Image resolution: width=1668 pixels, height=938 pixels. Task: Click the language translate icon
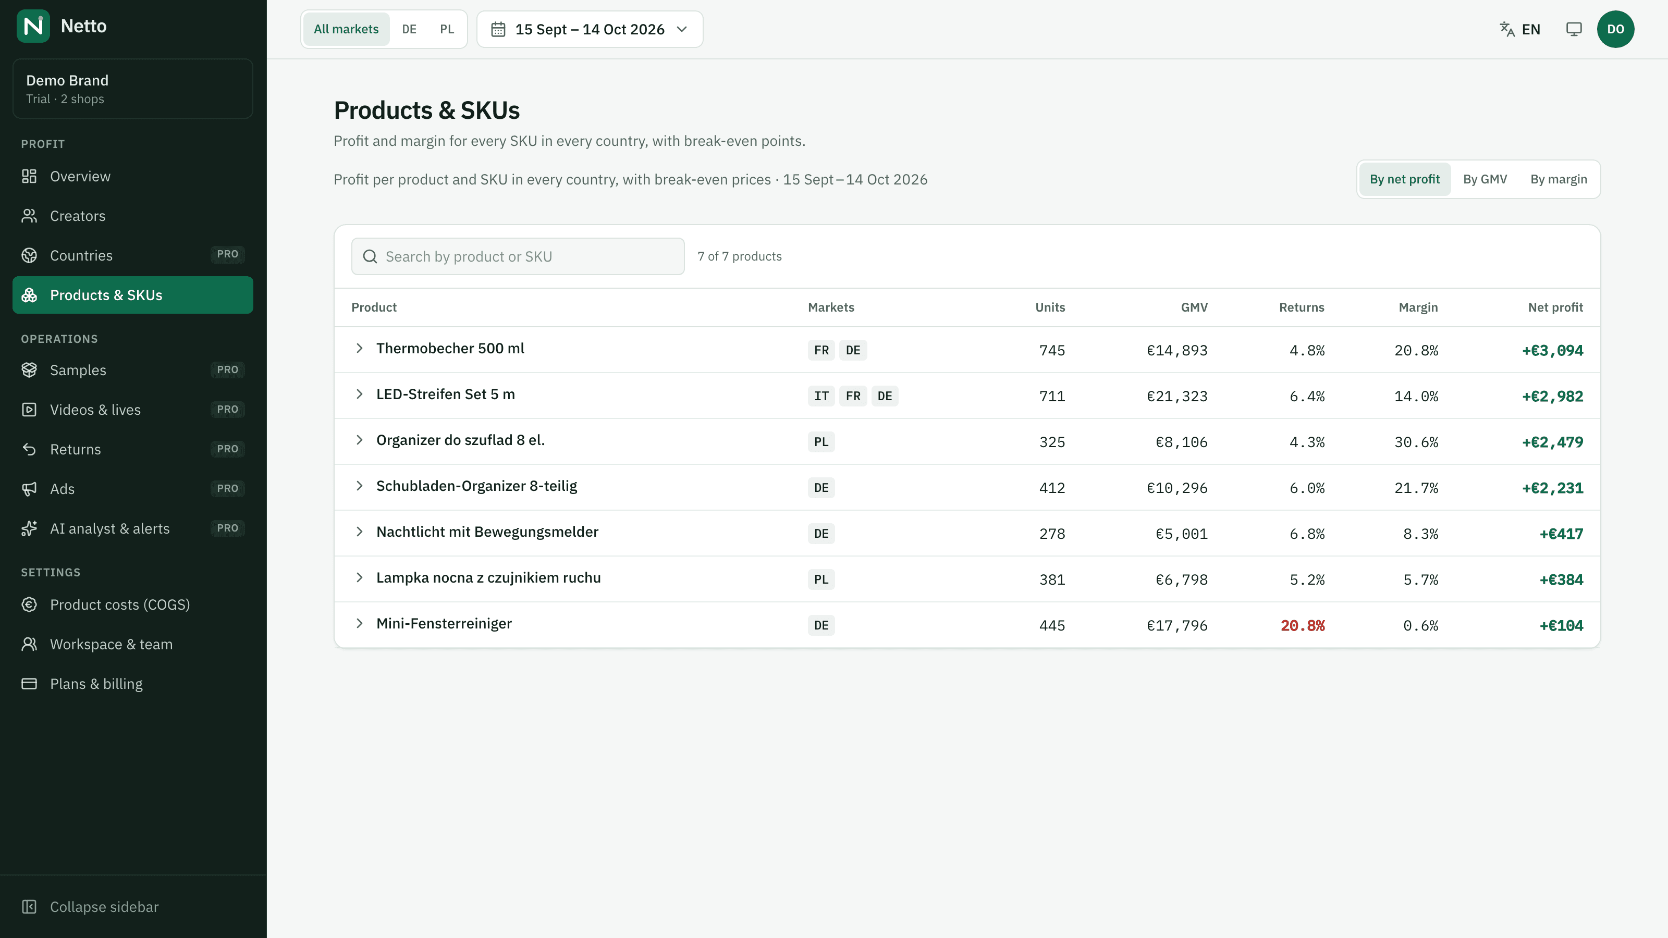coord(1507,29)
